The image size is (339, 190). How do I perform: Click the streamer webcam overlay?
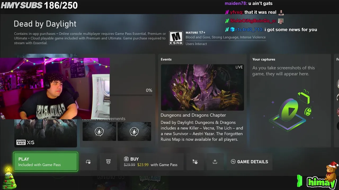pyautogui.click(x=55, y=89)
